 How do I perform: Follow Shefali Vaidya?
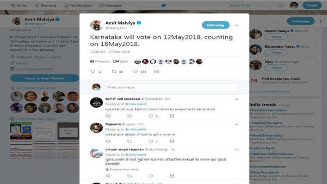click(x=276, y=37)
